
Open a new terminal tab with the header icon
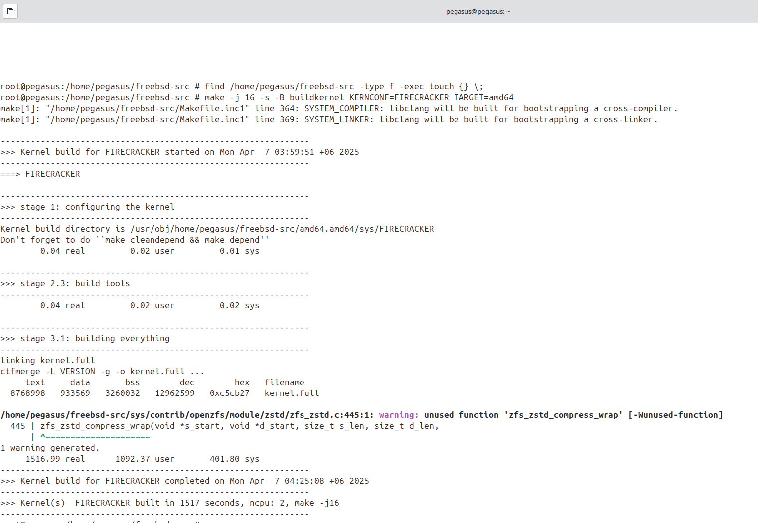tap(10, 11)
